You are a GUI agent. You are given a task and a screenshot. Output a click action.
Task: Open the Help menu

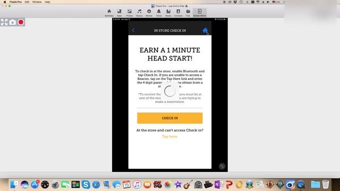point(47,2)
